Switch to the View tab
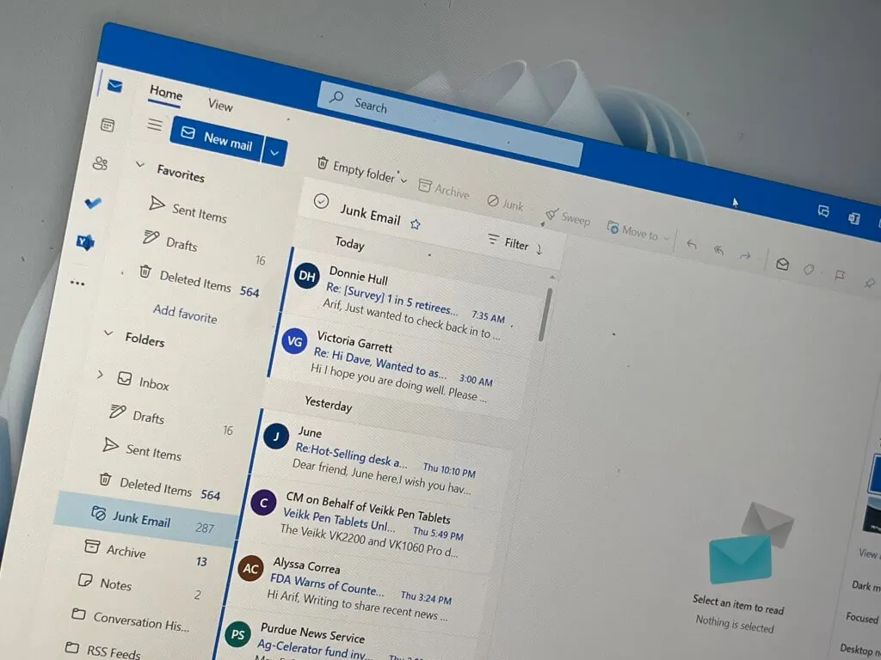Viewport: 881px width, 660px height. (x=220, y=105)
